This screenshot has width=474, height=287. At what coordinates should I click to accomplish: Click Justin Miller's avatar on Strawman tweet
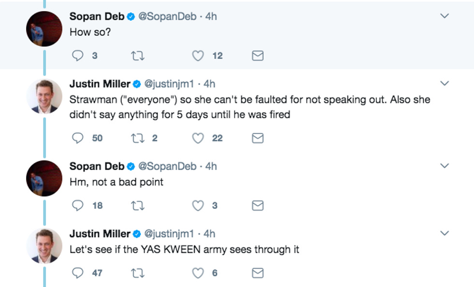click(44, 96)
